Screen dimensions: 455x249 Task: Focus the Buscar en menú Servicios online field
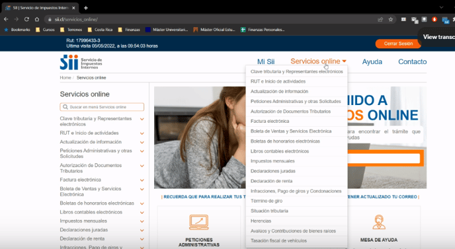102,107
